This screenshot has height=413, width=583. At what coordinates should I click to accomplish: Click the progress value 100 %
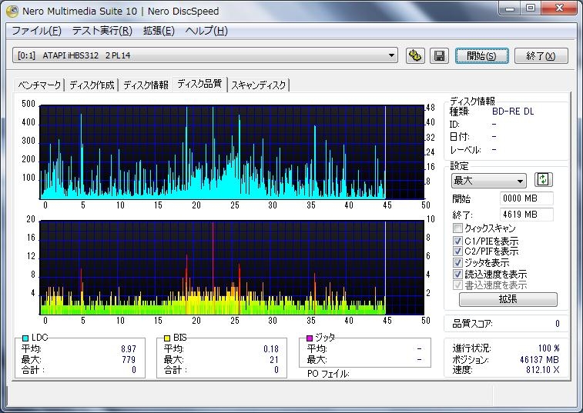pos(549,348)
